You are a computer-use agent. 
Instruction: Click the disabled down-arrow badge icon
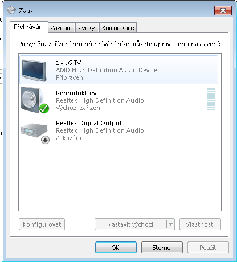45,140
